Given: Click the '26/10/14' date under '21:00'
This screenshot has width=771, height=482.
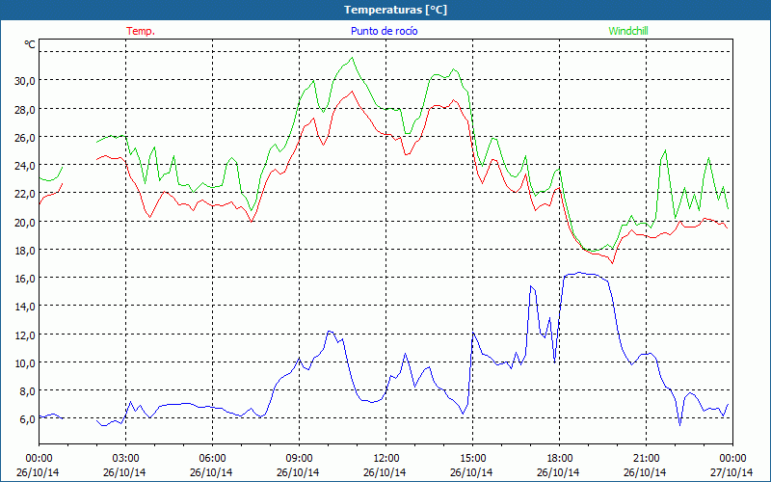Looking at the screenshot, I should (645, 472).
